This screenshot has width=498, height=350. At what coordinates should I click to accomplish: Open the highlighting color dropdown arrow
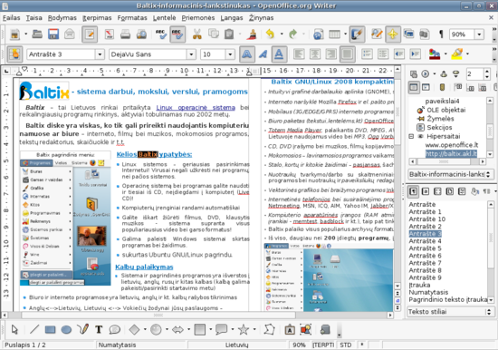coord(467,53)
